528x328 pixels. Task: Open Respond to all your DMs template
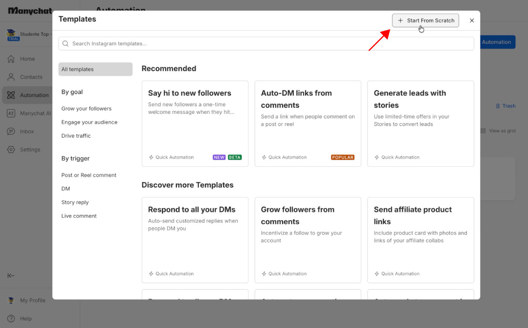tap(195, 240)
